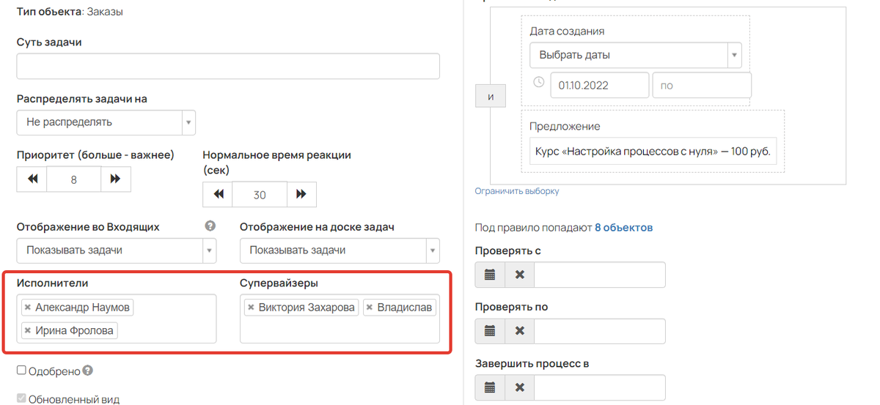Clear the Завершить процесс в date
880x405 pixels.
tap(519, 387)
